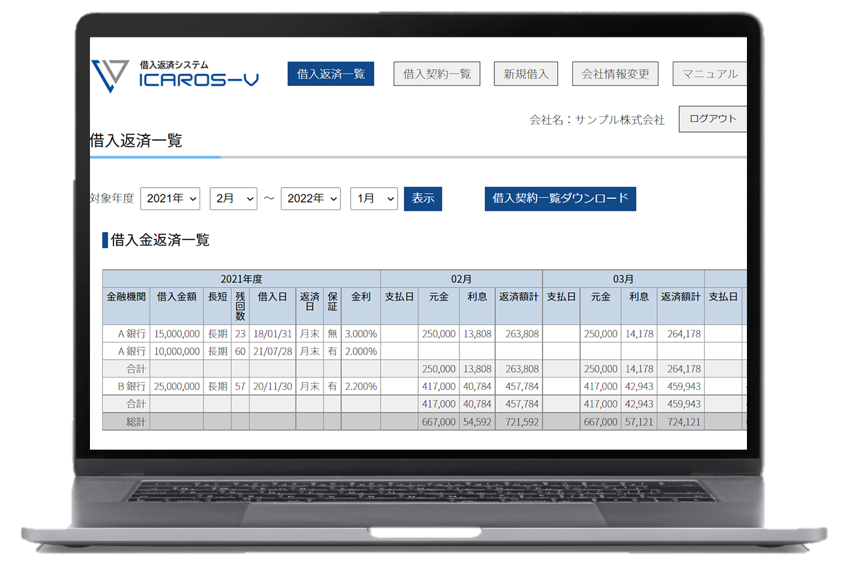This screenshot has height=577, width=850.
Task: Open the マニュアル page
Action: (x=710, y=74)
